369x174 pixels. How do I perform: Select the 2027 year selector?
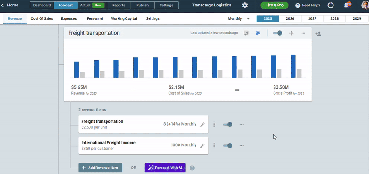coord(312,18)
